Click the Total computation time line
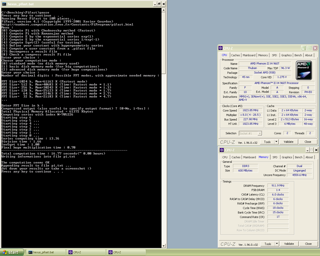 53,153
